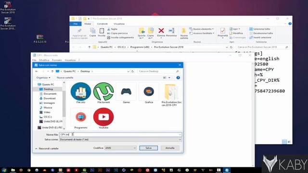Select OS (C:) in the navigation tree
This screenshot has width=308, height=173.
pyautogui.click(x=46, y=117)
